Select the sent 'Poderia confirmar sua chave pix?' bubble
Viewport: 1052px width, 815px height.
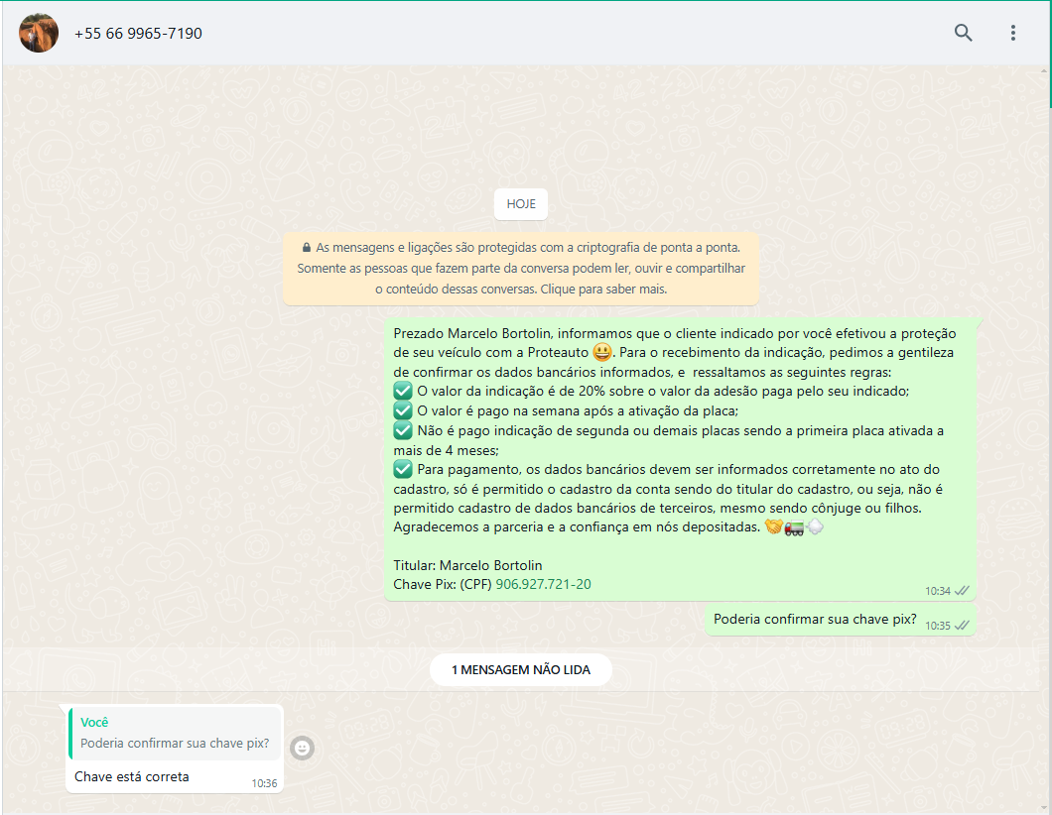click(x=814, y=620)
